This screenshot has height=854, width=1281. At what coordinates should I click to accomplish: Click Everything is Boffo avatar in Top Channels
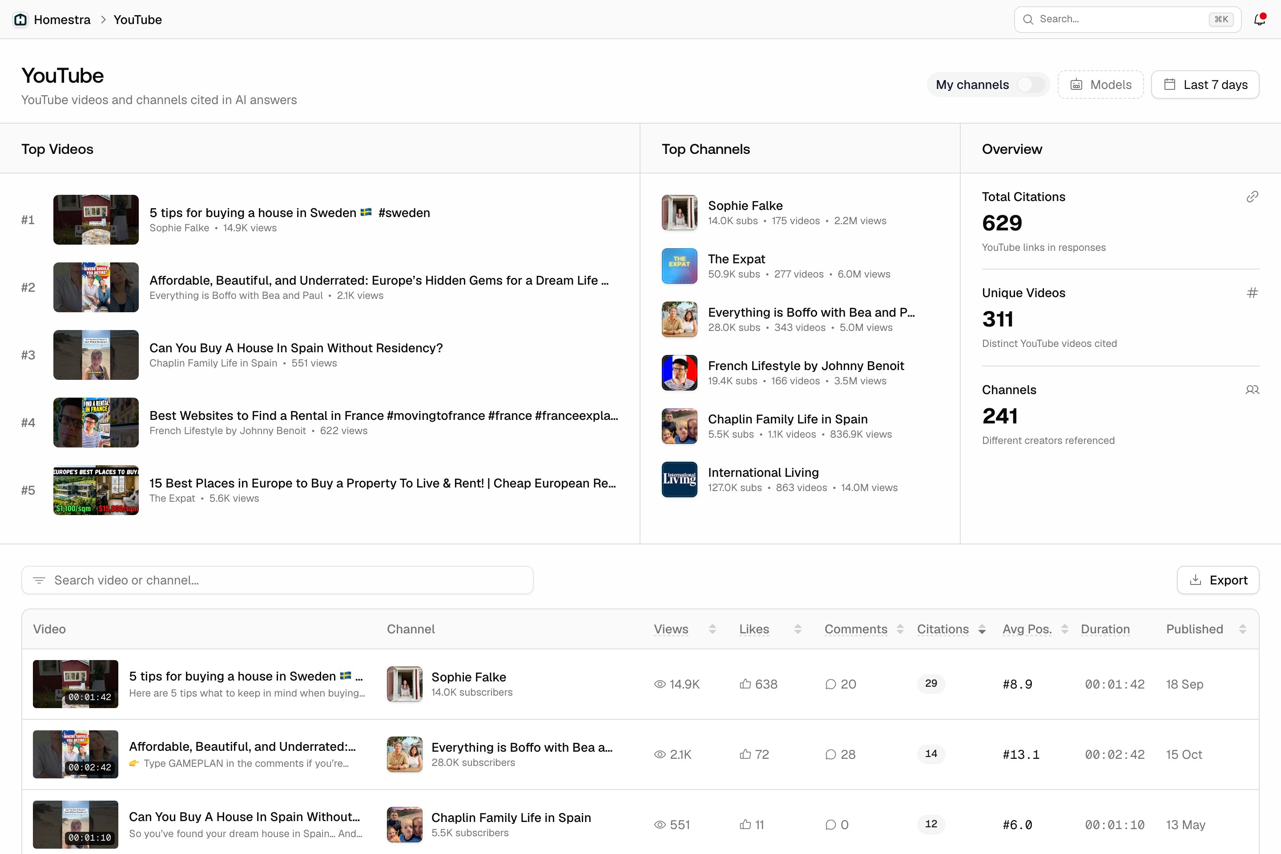coord(679,319)
